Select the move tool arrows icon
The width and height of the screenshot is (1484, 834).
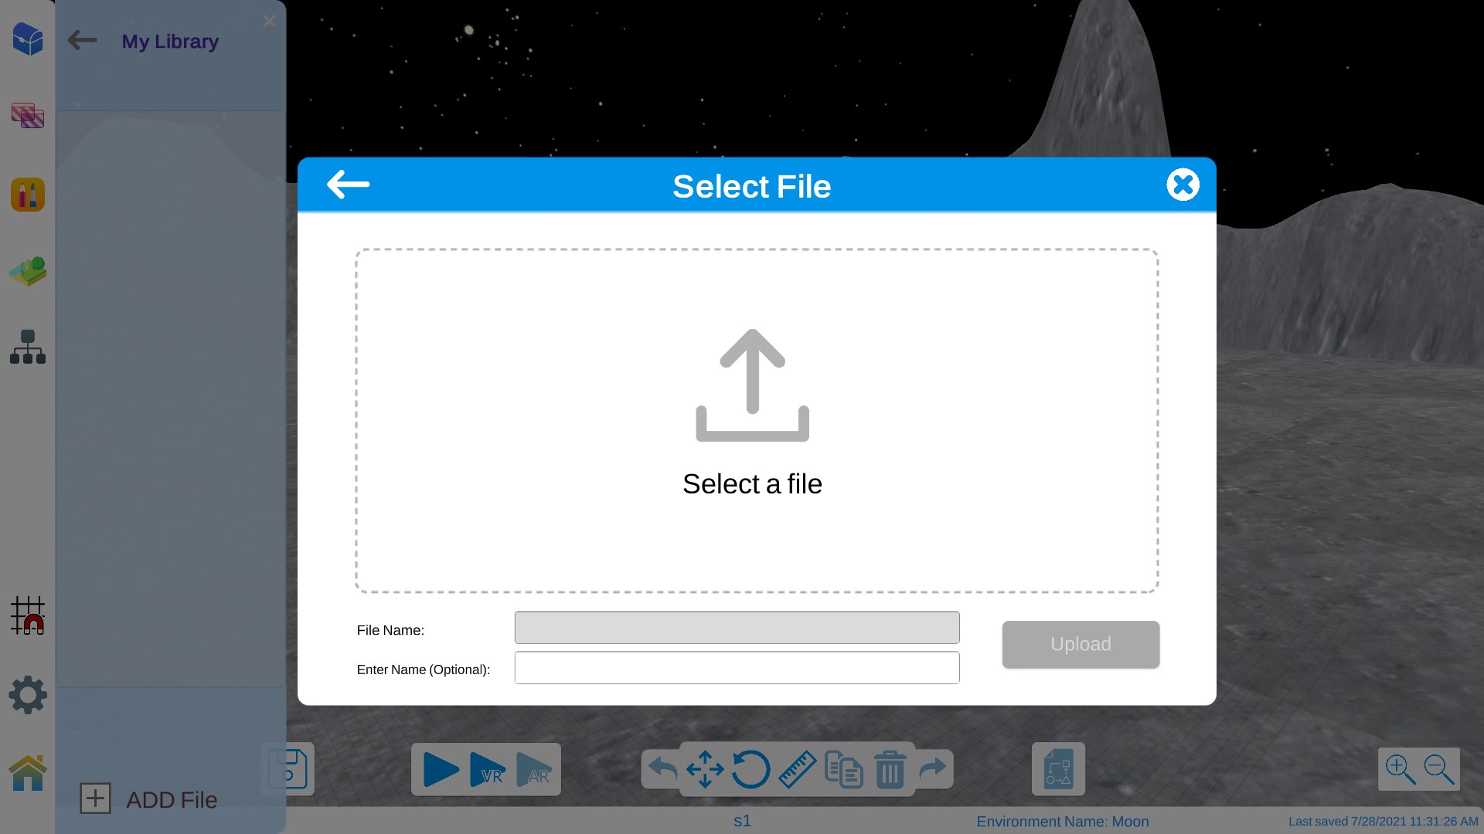pyautogui.click(x=704, y=770)
